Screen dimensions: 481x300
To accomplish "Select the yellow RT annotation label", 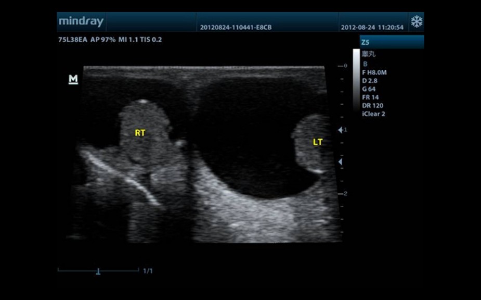I will [140, 133].
